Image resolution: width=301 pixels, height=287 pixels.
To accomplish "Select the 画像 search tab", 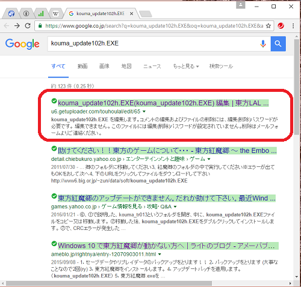I will (104, 66).
